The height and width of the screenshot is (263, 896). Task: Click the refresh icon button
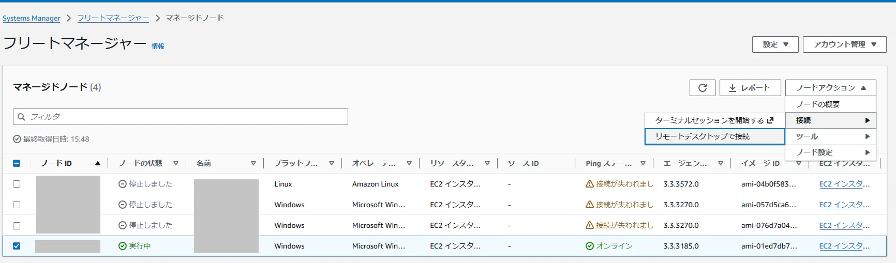click(703, 88)
